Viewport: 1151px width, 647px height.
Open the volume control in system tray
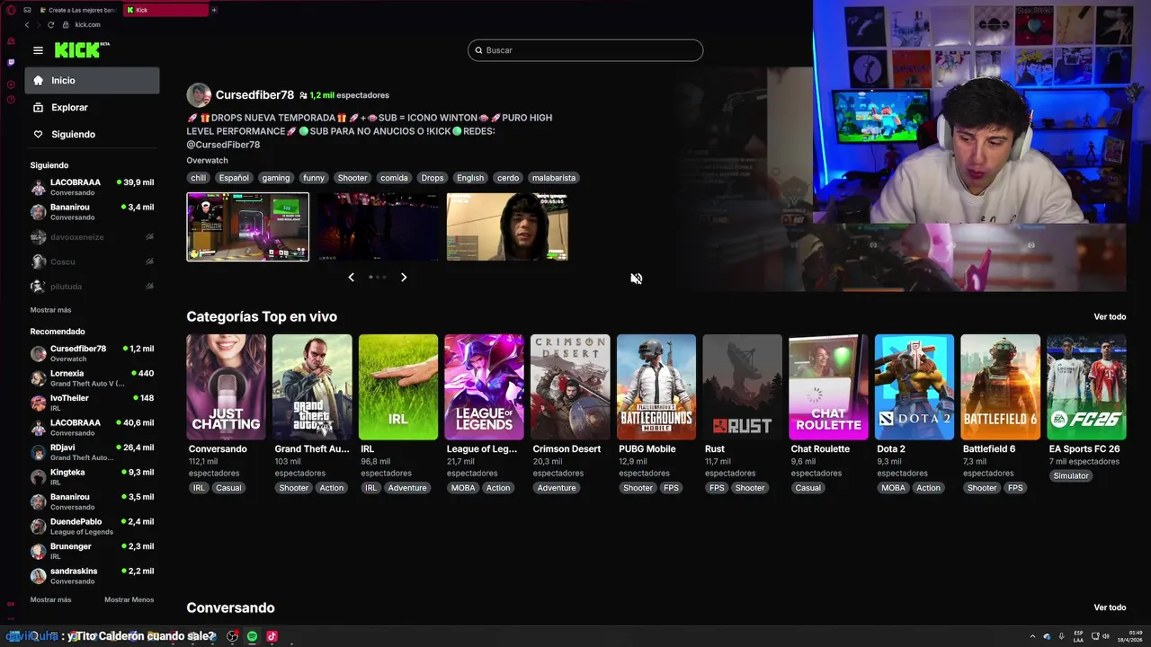(1106, 636)
